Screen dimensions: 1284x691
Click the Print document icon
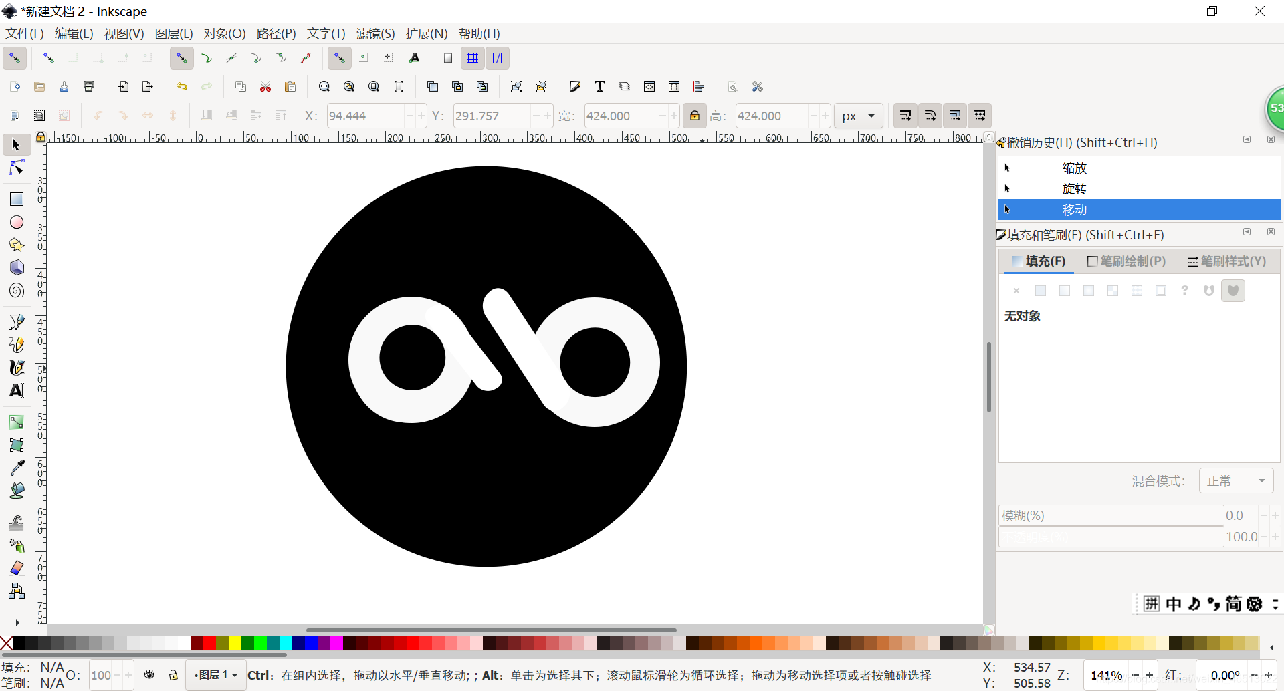tap(89, 86)
